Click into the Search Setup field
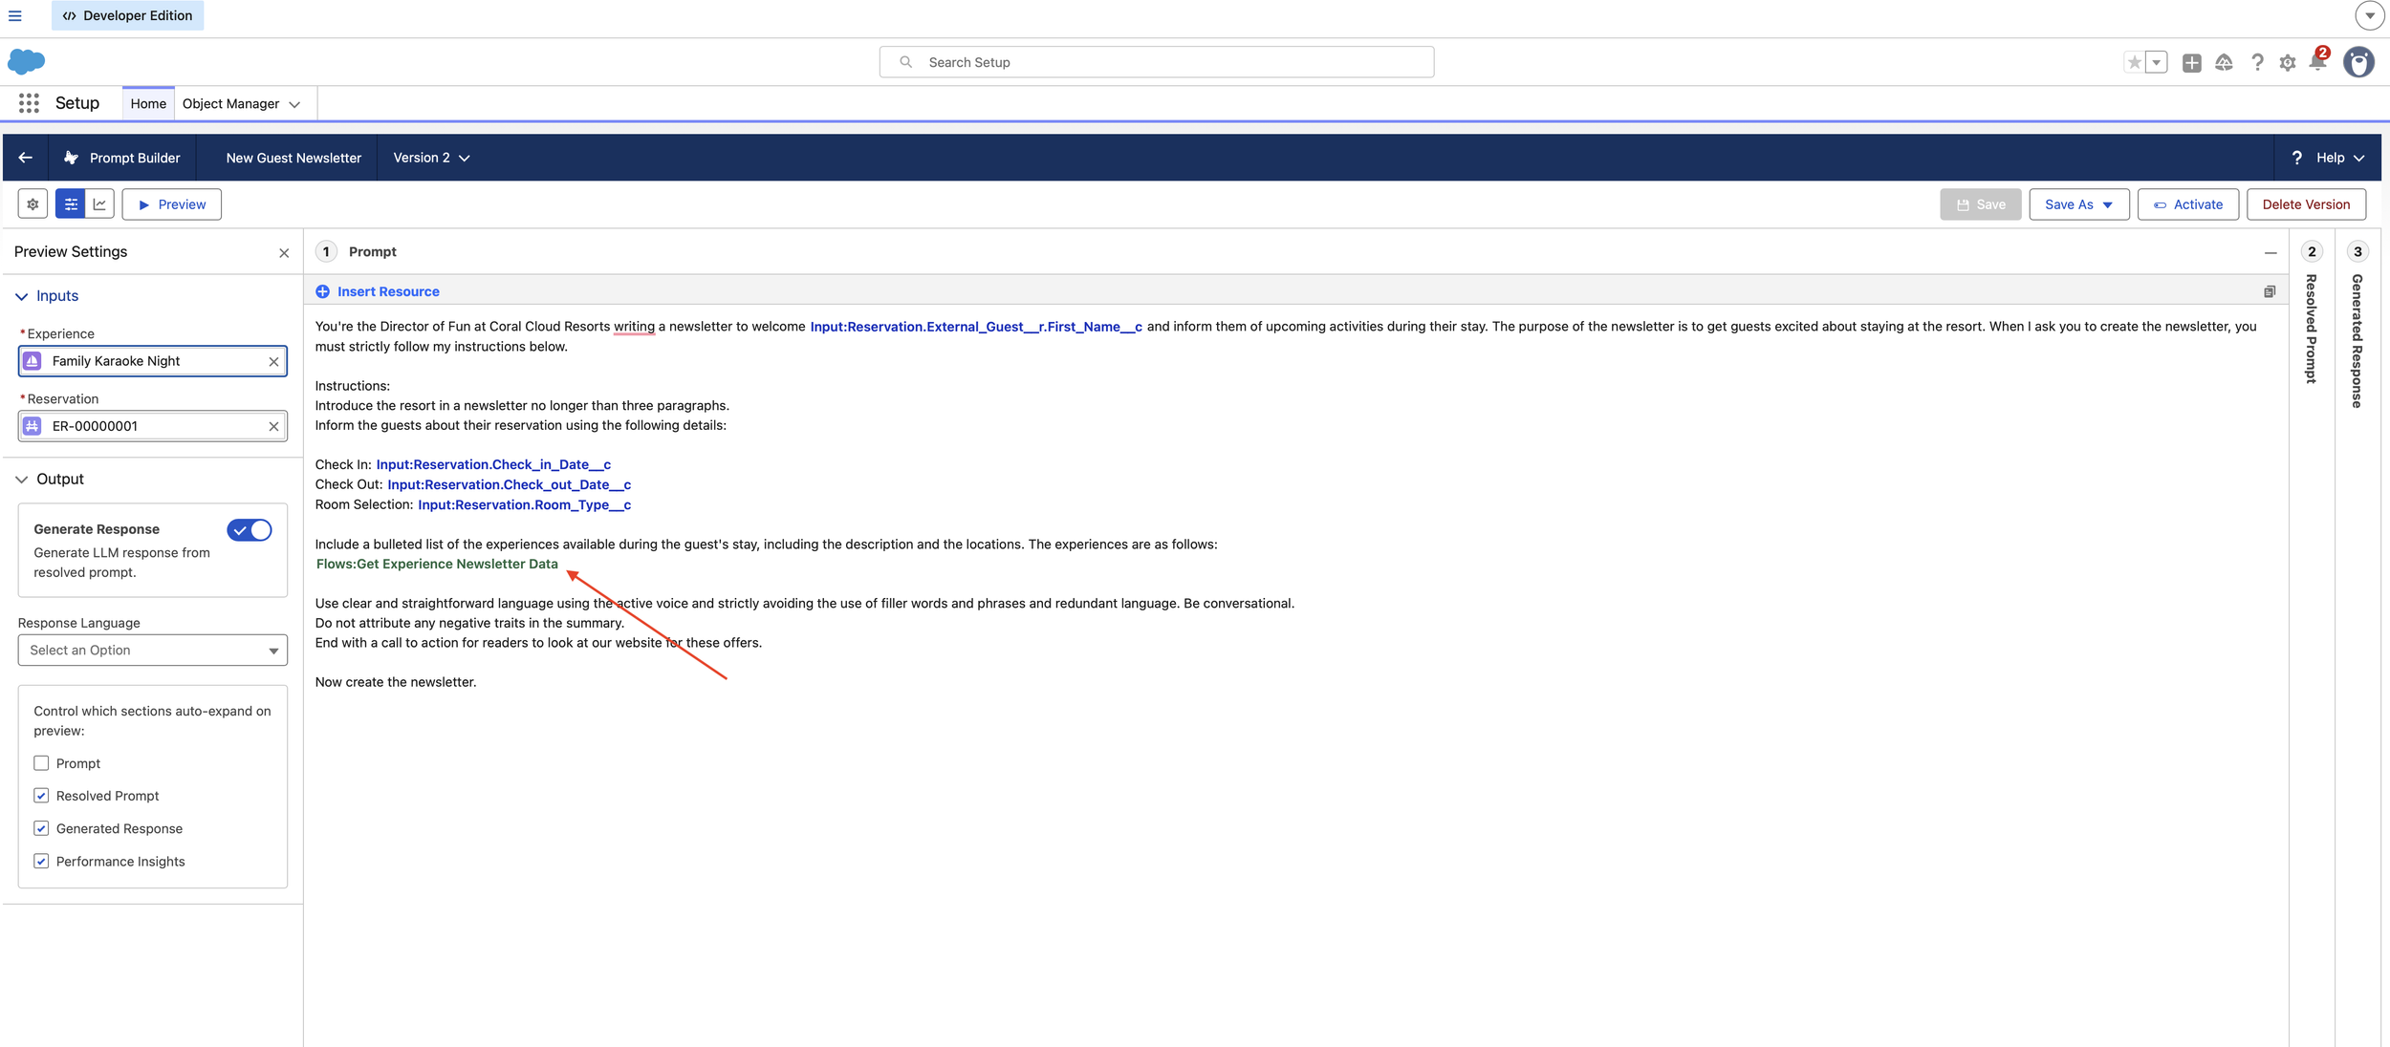 [1157, 62]
